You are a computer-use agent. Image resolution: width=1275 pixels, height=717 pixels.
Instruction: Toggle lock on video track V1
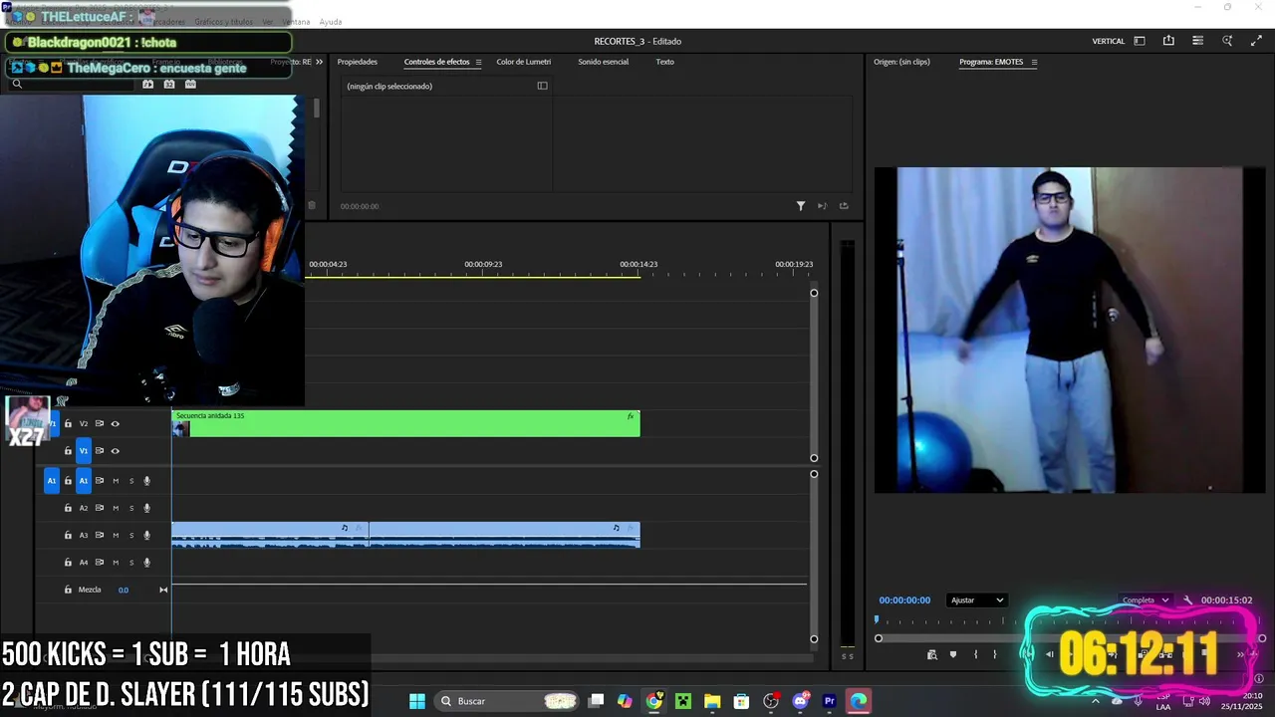(68, 451)
